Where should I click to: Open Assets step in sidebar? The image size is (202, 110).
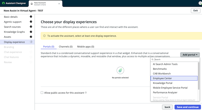17,37
